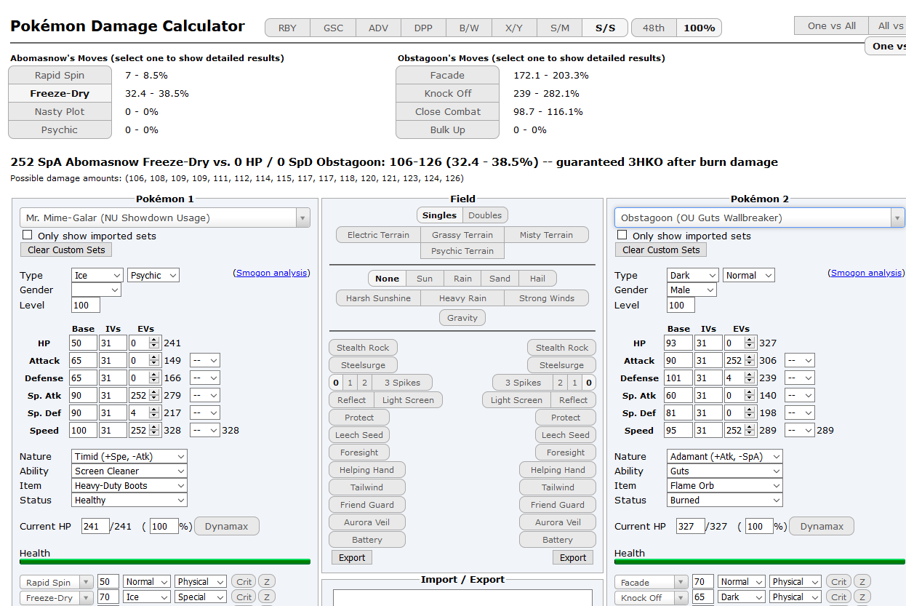
Task: Select the RBY generation tab
Action: point(287,28)
